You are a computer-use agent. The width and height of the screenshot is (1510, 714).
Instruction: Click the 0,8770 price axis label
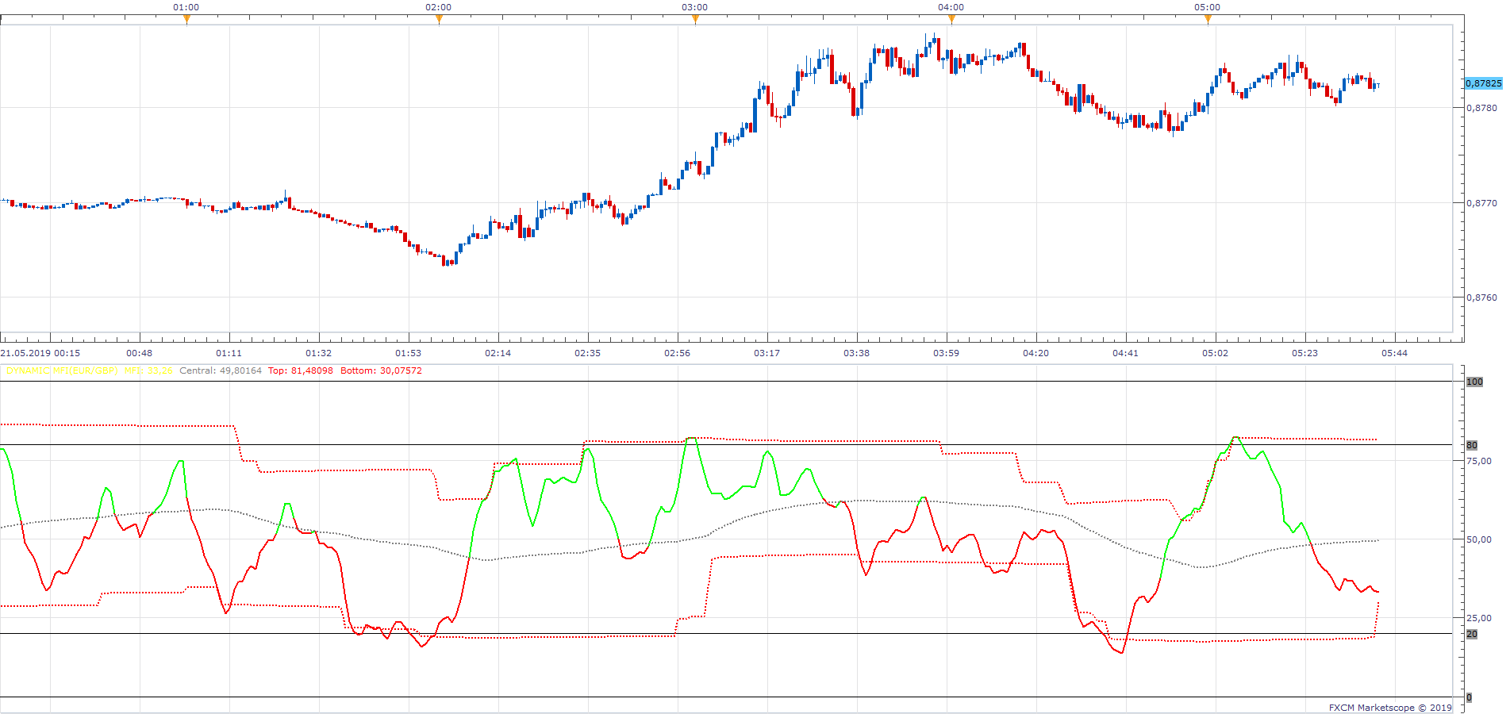click(1481, 203)
